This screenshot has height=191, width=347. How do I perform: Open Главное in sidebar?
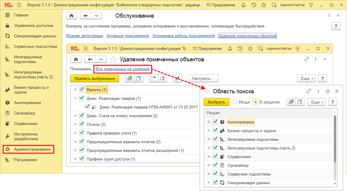click(x=21, y=15)
